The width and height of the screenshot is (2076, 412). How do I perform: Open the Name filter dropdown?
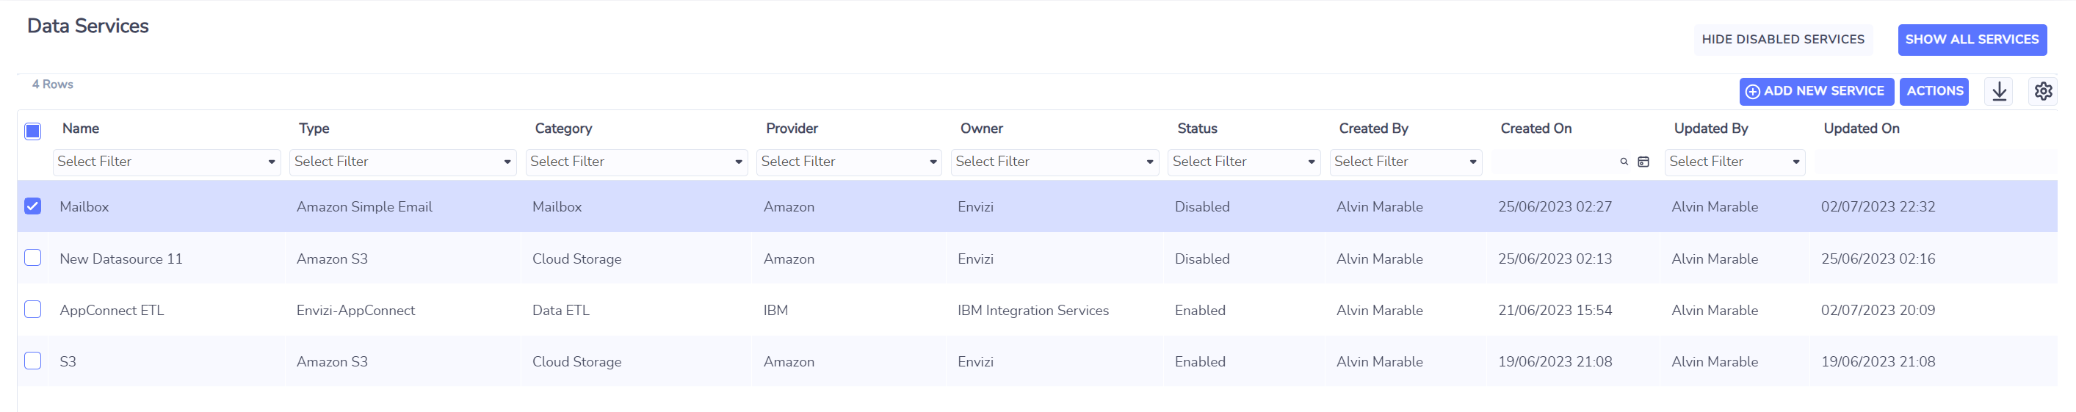click(166, 162)
